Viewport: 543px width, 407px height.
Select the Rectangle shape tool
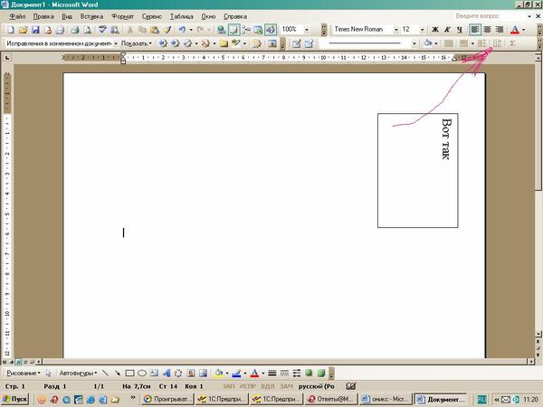tap(129, 373)
